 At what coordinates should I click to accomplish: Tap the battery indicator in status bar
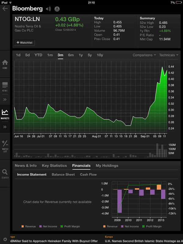179,2
